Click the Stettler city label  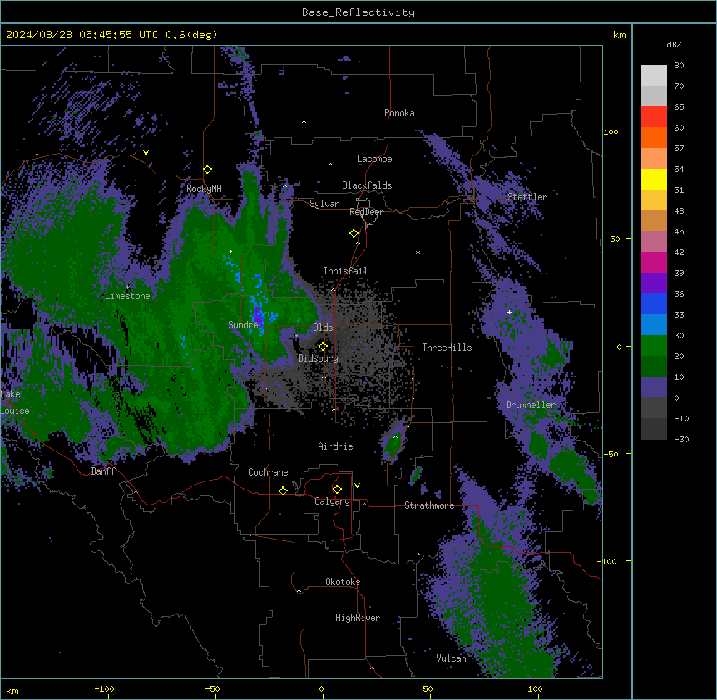click(x=527, y=197)
